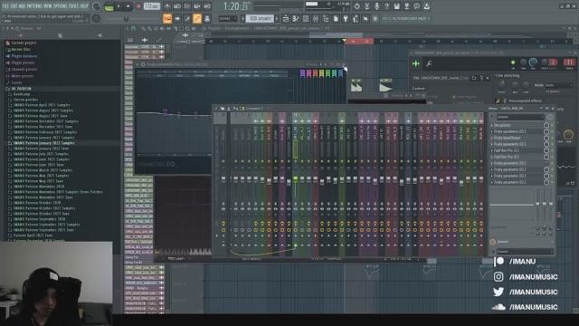
Task: Open the content download icon
Action: tap(426, 6)
